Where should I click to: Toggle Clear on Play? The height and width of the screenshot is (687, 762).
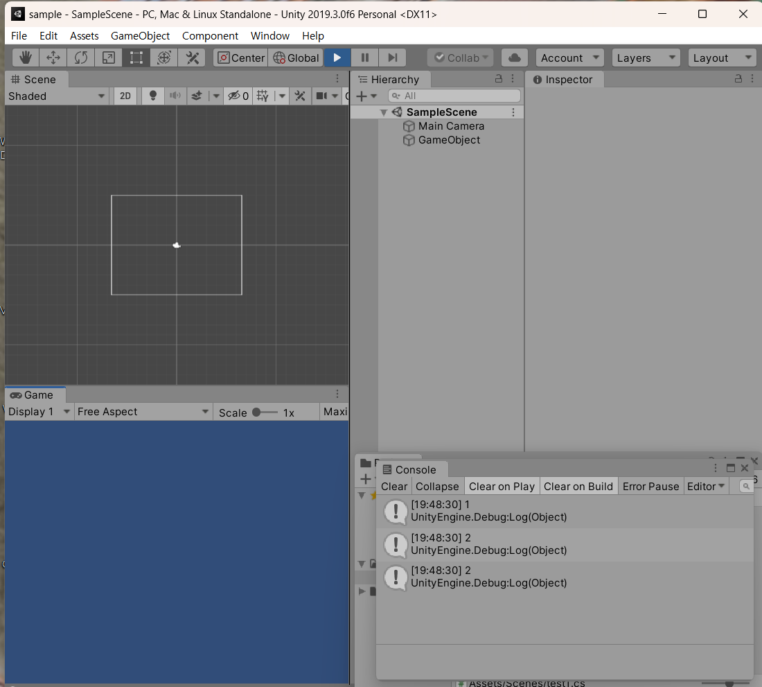click(x=502, y=486)
